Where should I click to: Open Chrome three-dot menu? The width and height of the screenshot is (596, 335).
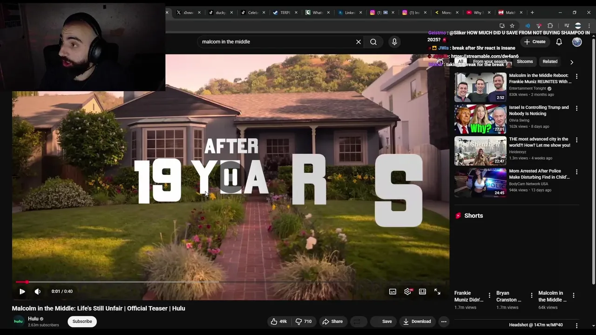(x=589, y=26)
